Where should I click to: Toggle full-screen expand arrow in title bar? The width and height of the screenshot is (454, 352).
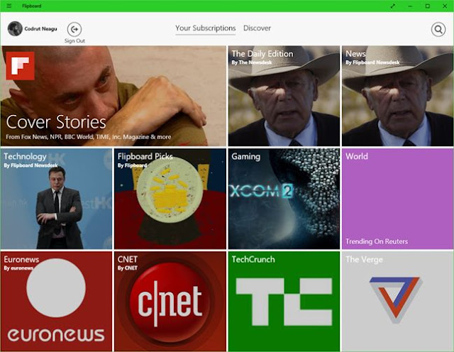[x=392, y=6]
